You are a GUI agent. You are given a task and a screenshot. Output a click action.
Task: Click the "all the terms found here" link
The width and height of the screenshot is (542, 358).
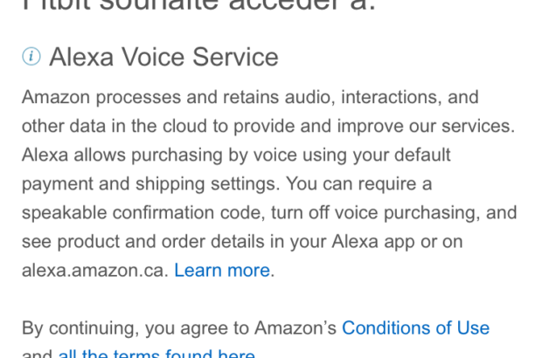pos(156,354)
